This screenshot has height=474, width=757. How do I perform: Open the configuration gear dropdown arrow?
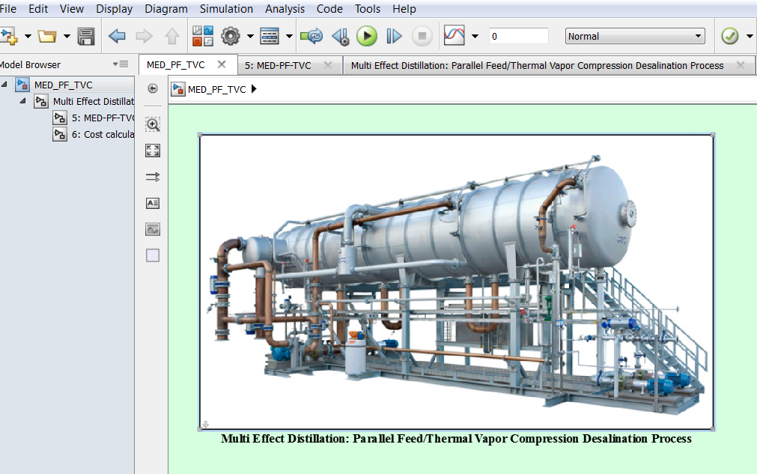click(249, 35)
